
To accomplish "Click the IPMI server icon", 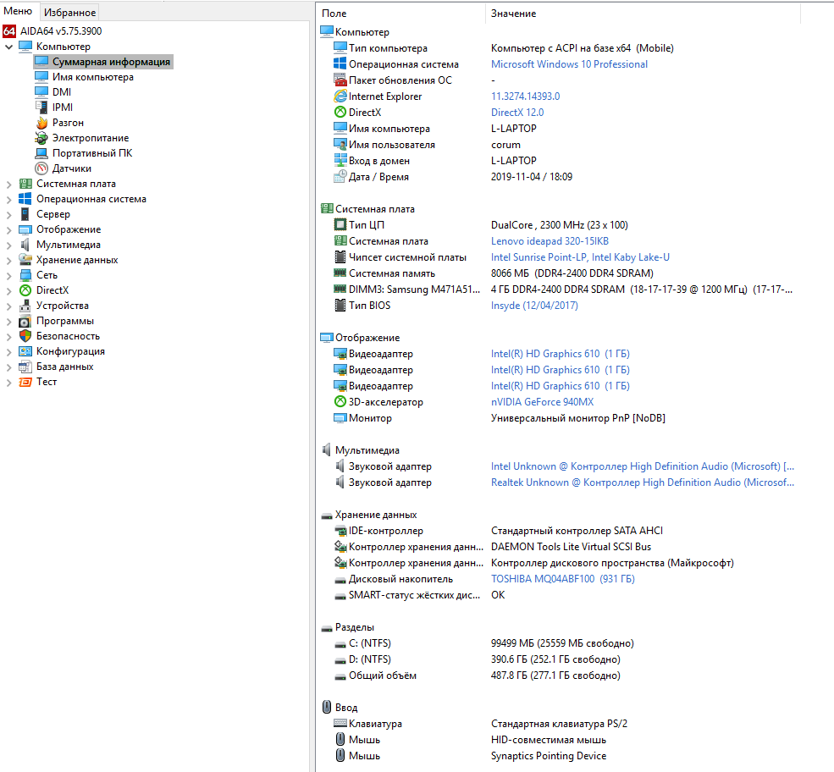I will pyautogui.click(x=41, y=108).
